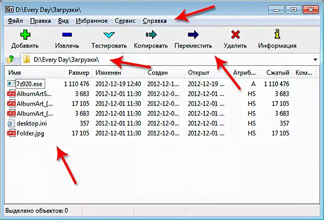Select the desktop.ini file name
The image size is (324, 220).
click(x=32, y=123)
